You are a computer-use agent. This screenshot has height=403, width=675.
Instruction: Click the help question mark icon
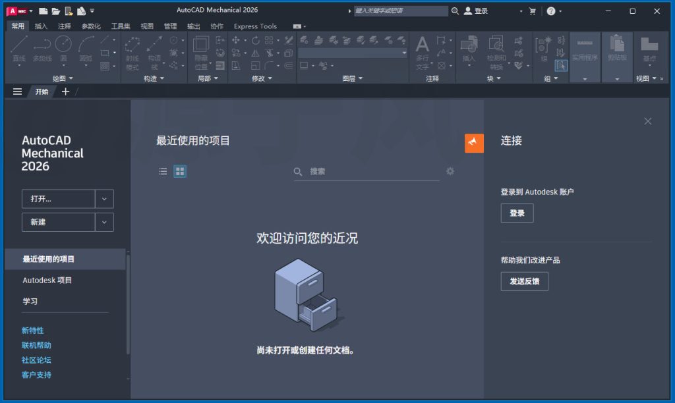pos(551,11)
